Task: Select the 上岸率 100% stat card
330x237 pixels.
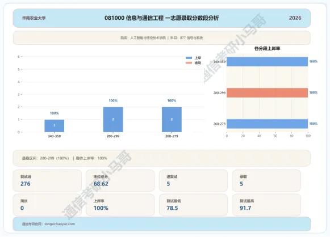Action: point(120,205)
